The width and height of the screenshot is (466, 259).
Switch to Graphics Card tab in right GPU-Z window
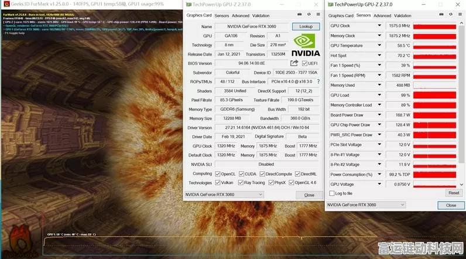341,15
